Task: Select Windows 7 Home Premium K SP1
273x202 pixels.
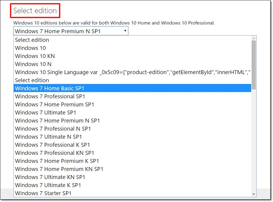Action: (132, 161)
